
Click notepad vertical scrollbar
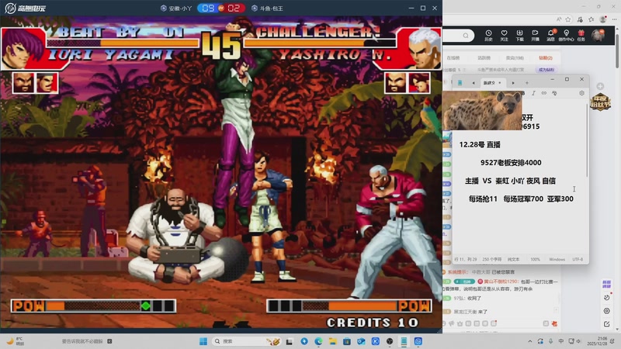tap(587, 140)
